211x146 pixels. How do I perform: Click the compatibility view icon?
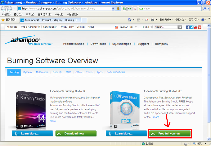click(124, 9)
